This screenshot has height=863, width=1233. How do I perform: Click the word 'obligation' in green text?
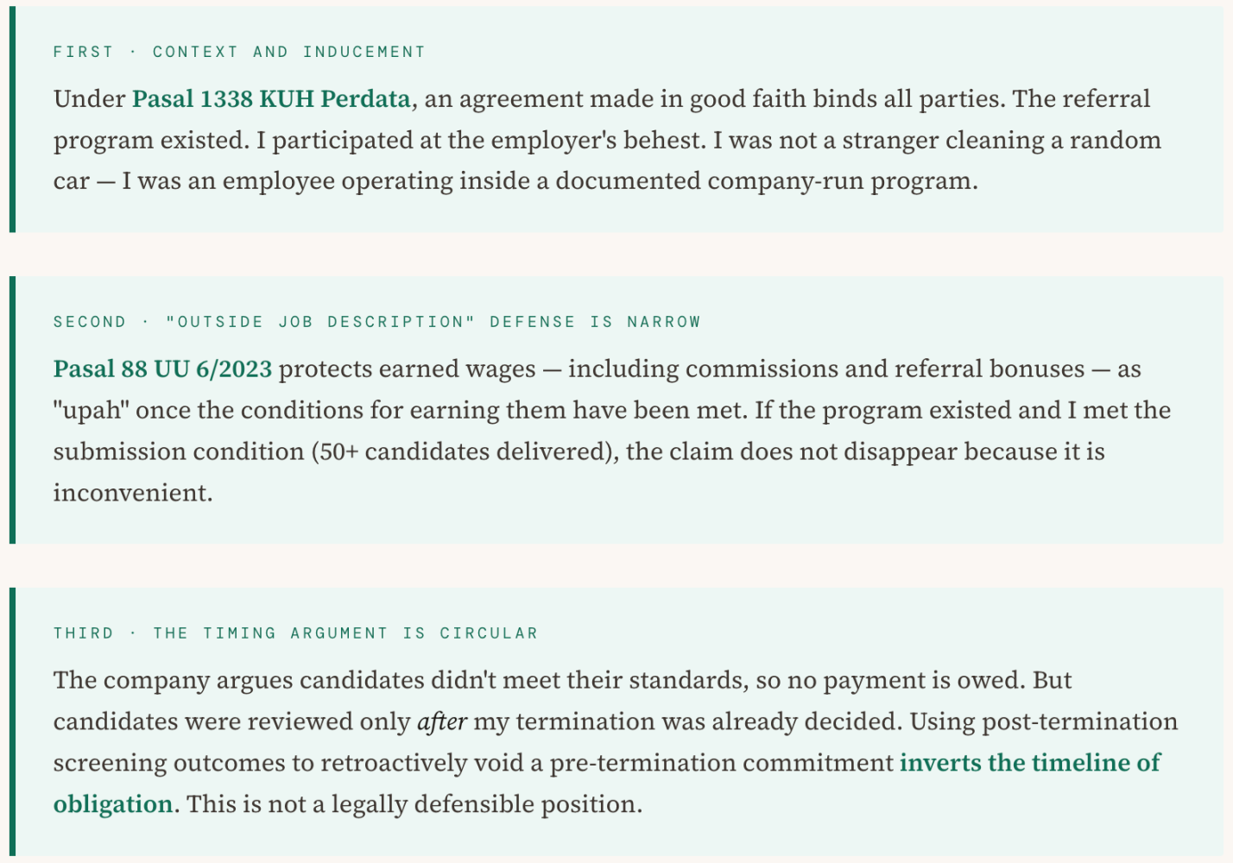113,804
